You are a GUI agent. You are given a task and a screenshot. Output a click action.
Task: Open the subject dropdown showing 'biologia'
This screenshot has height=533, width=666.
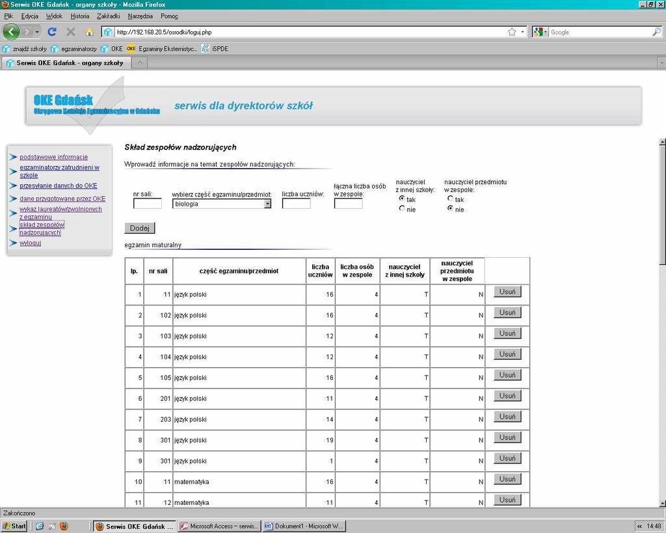pos(222,204)
